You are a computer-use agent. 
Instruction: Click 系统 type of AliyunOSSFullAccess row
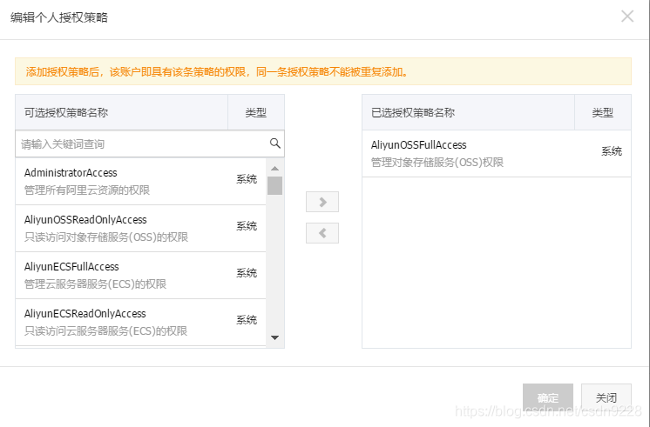[612, 151]
